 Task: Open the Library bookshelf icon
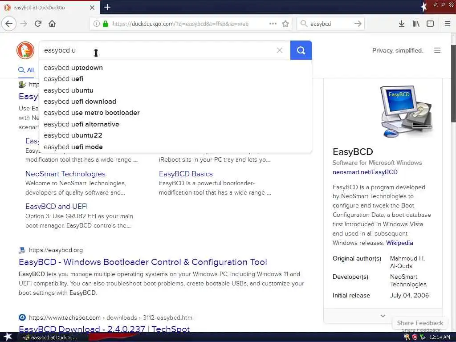click(x=416, y=24)
